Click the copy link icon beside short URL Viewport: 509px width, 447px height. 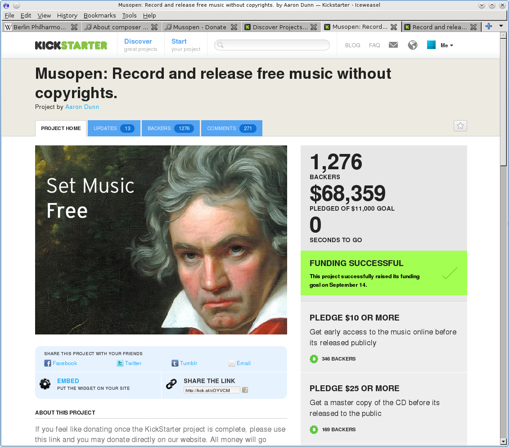pyautogui.click(x=245, y=390)
